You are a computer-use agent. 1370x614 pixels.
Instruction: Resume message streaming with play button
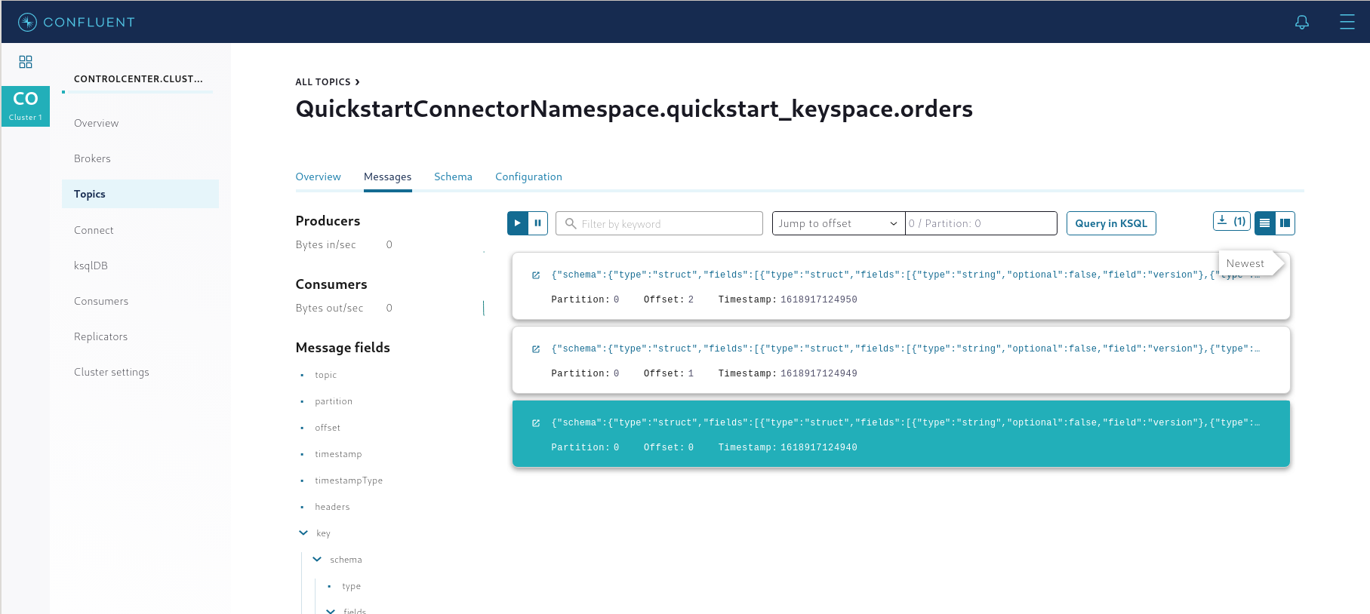click(517, 223)
